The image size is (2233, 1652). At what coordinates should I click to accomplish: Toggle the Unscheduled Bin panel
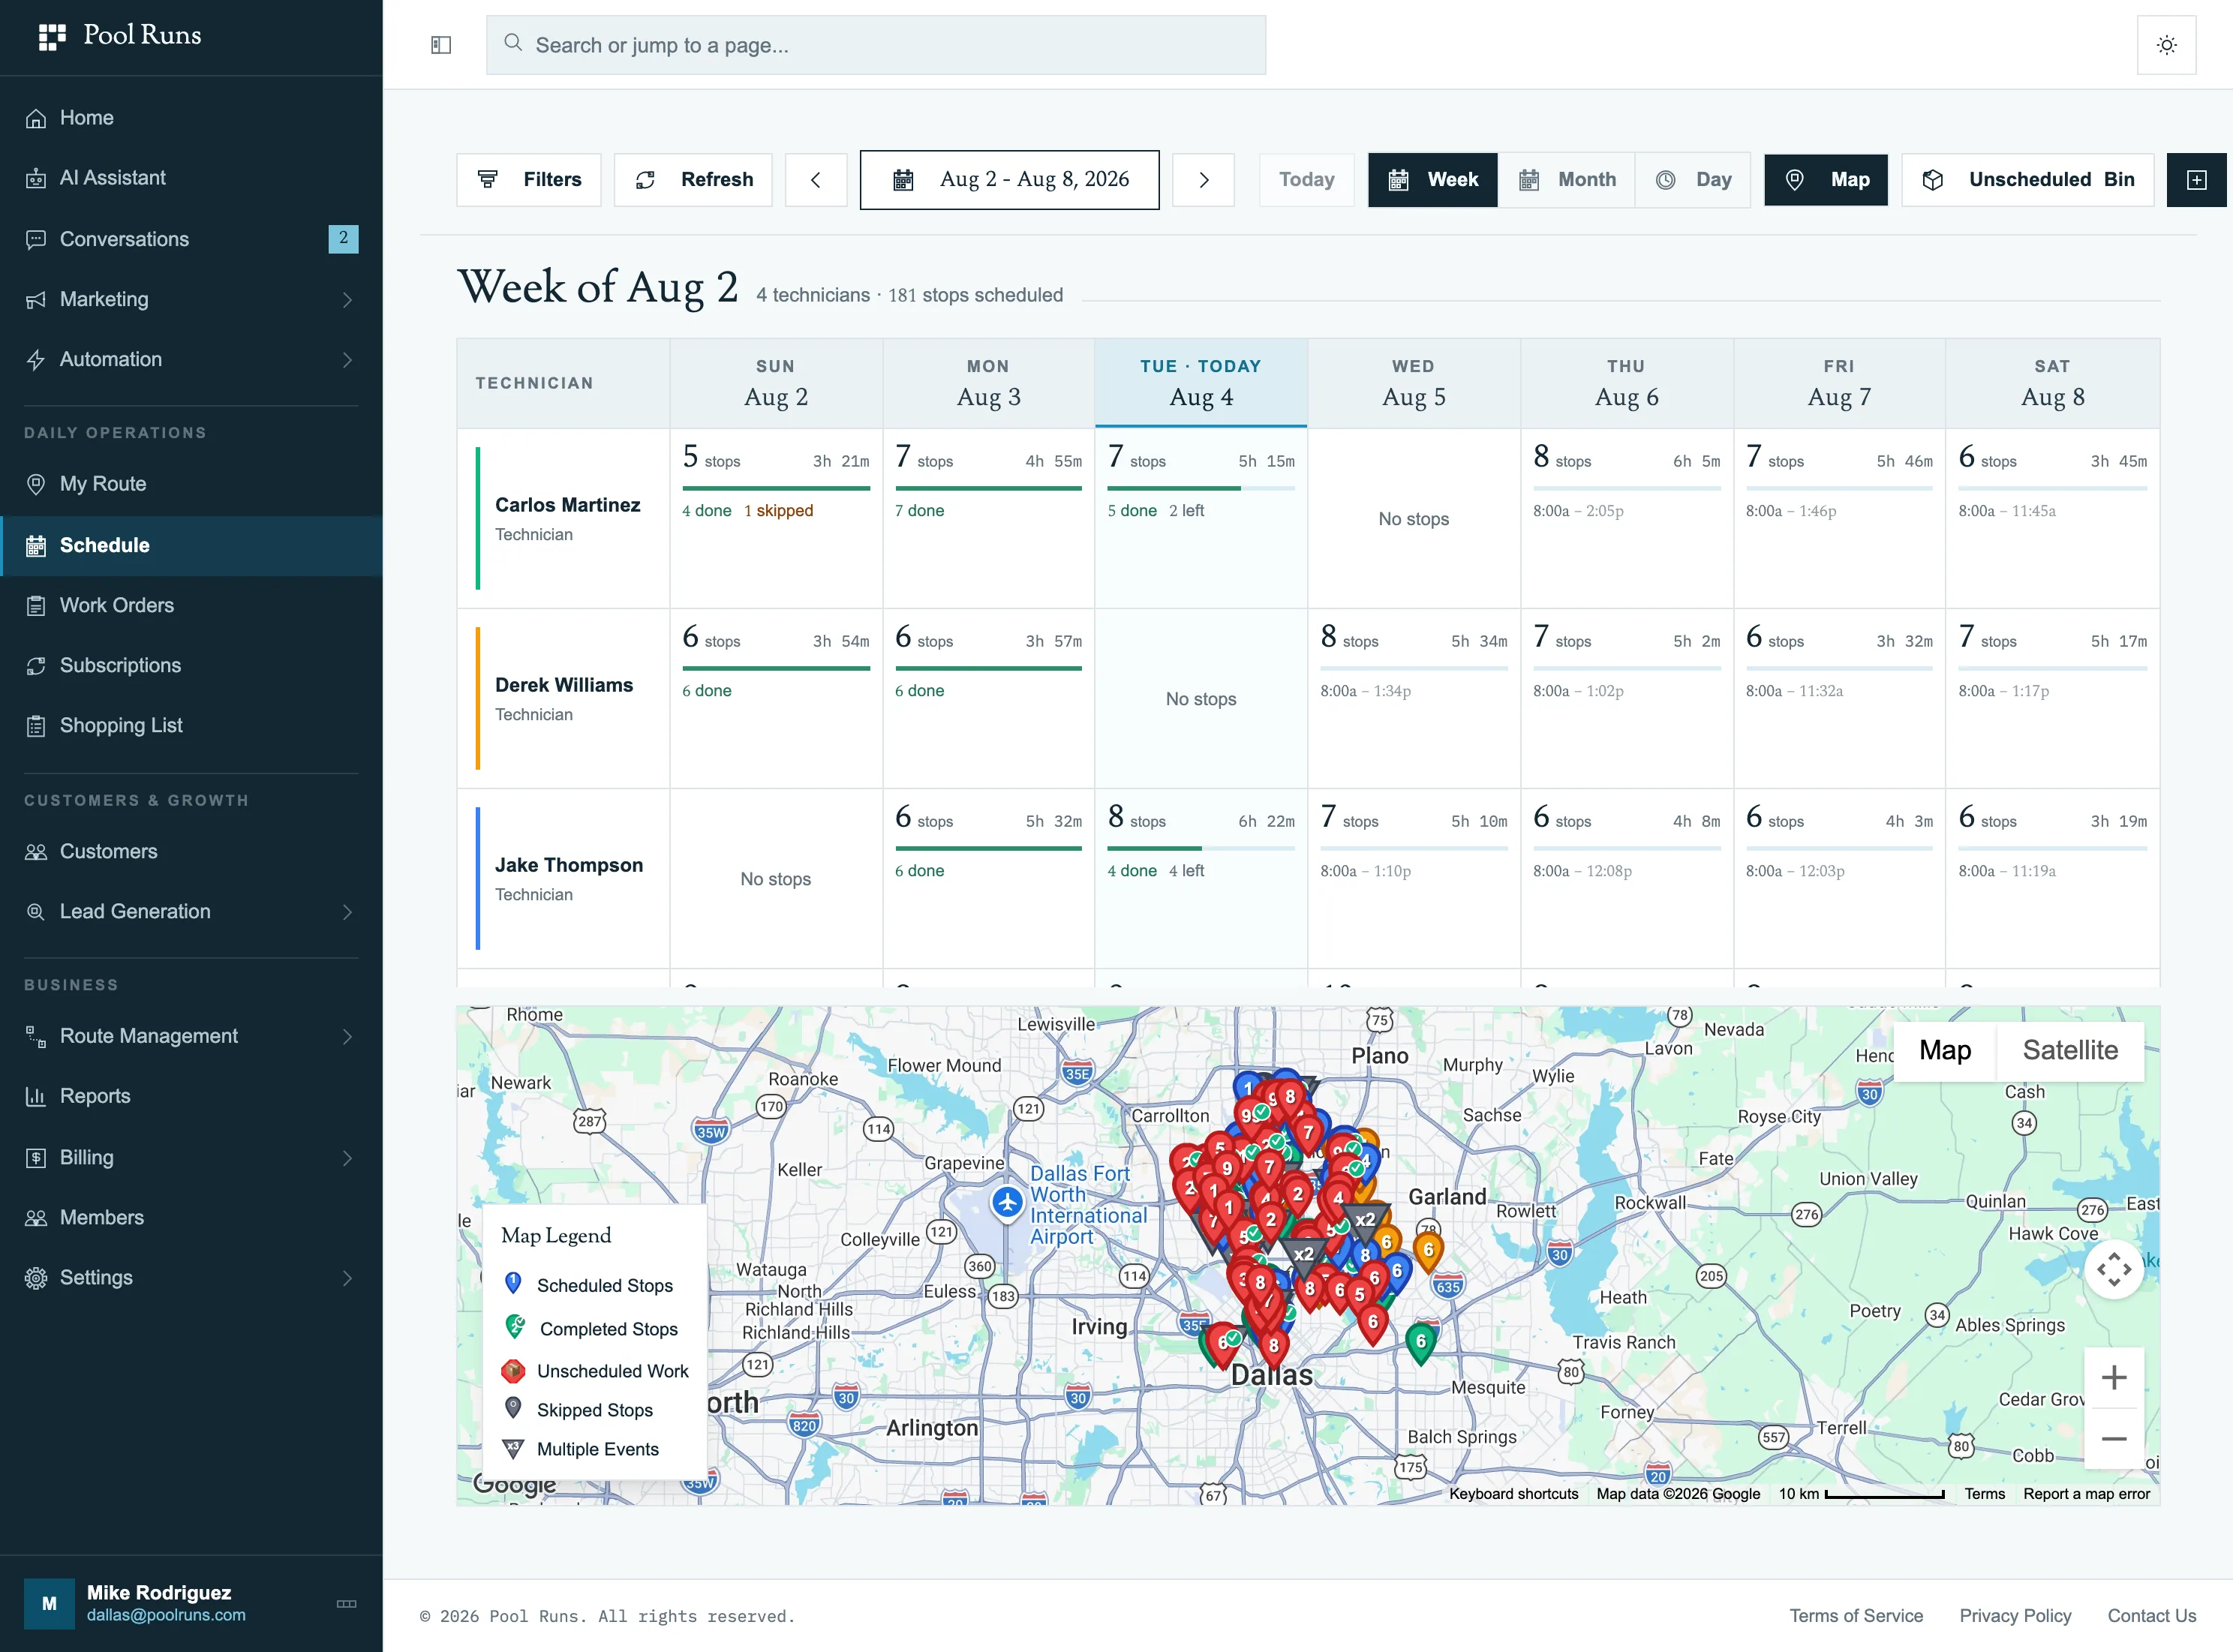(2028, 180)
